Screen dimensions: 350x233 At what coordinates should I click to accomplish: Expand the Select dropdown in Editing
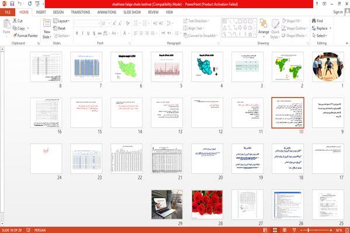pos(320,36)
